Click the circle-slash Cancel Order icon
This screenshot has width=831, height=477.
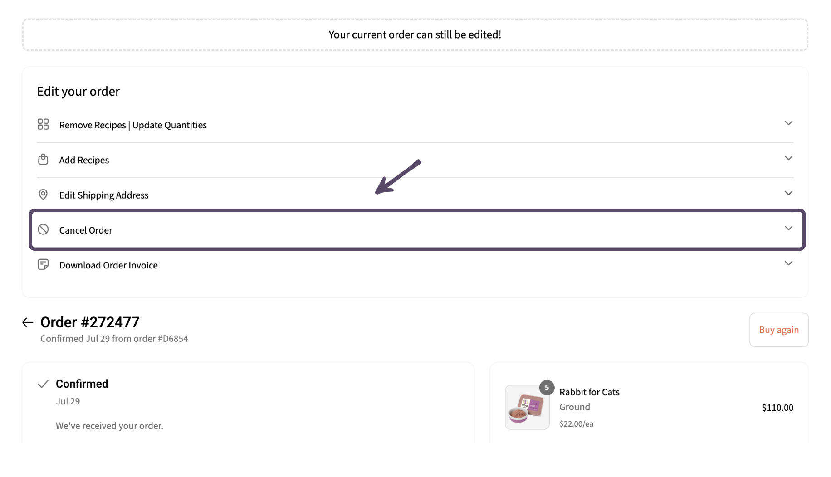(43, 229)
